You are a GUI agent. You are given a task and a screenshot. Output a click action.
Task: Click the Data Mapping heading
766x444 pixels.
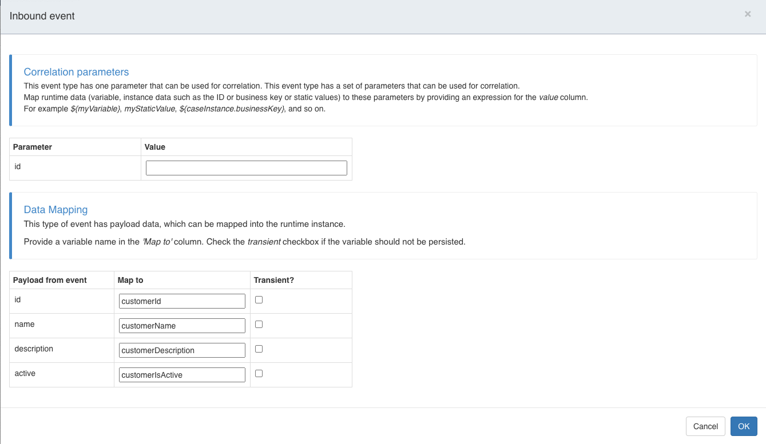click(x=55, y=210)
